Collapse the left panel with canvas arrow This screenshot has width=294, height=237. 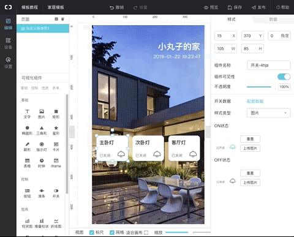pos(72,132)
